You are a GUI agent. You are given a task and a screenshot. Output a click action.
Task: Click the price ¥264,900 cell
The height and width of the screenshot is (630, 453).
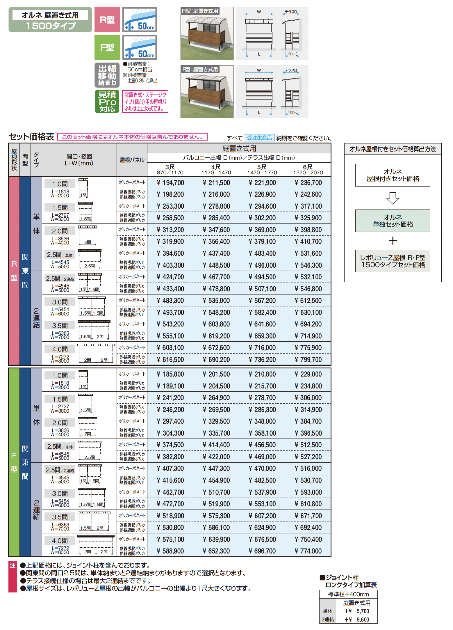coord(216,398)
